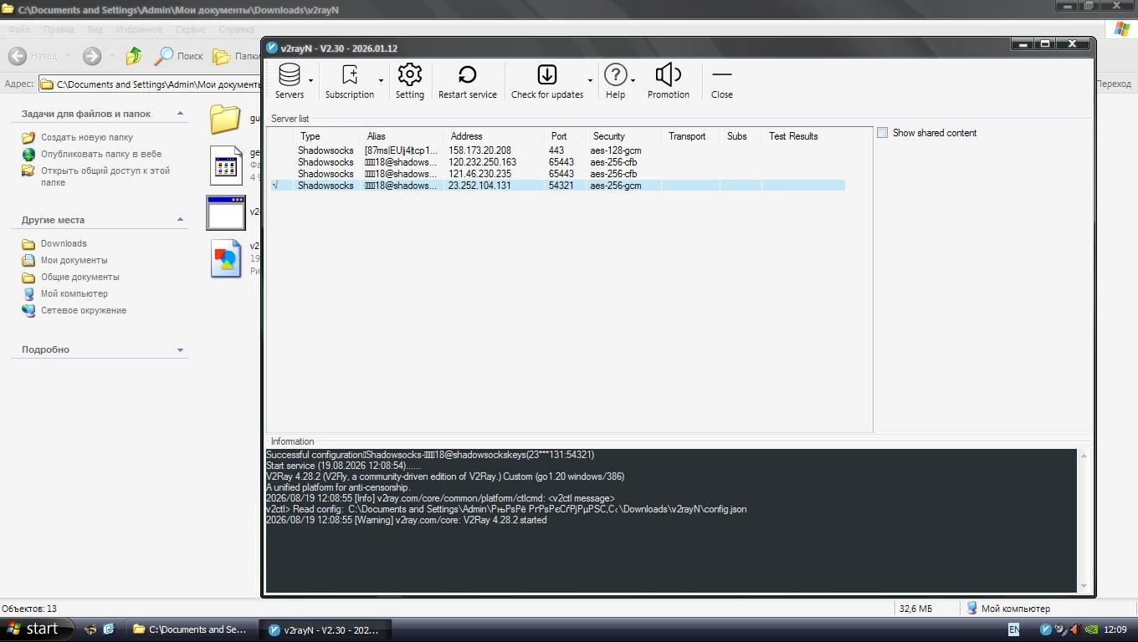Screen dimensions: 1138x642
Task: Select the server with address 158.173.20.208
Action: 556,150
